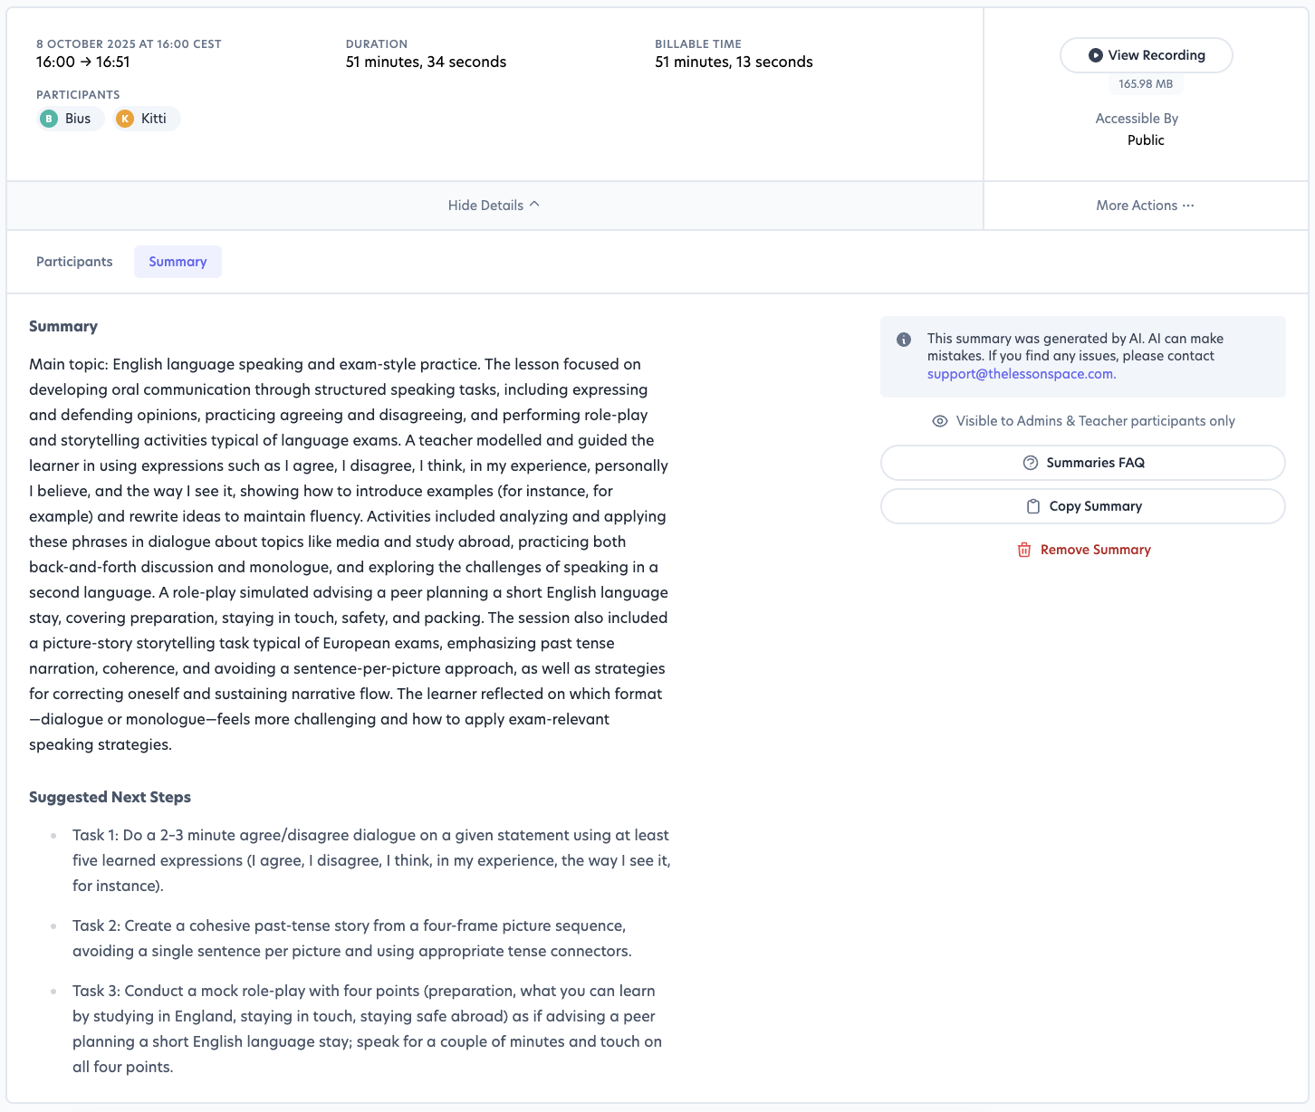Image resolution: width=1315 pixels, height=1112 pixels.
Task: Click the chevron next to Hide Details
Action: 534,205
